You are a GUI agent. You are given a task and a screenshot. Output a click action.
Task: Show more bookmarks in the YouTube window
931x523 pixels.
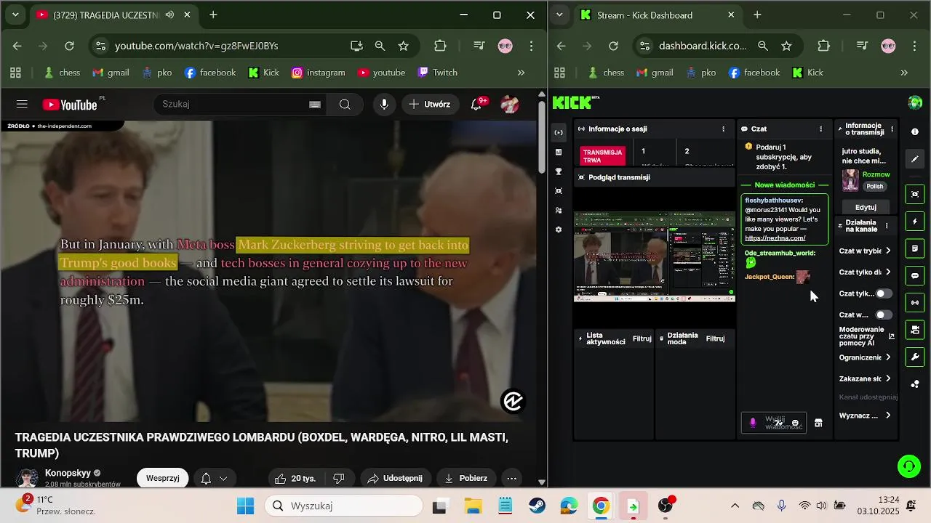click(x=521, y=73)
